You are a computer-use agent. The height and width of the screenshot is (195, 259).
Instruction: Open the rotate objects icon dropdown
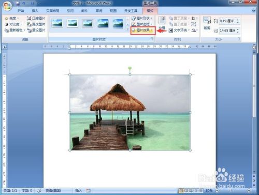(194, 30)
